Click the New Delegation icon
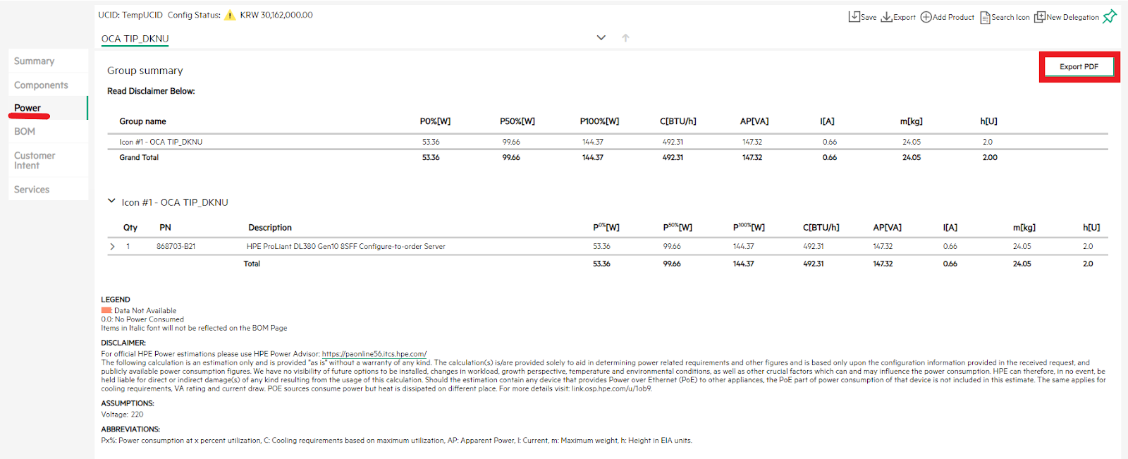This screenshot has height=459, width=1128. coord(1039,17)
